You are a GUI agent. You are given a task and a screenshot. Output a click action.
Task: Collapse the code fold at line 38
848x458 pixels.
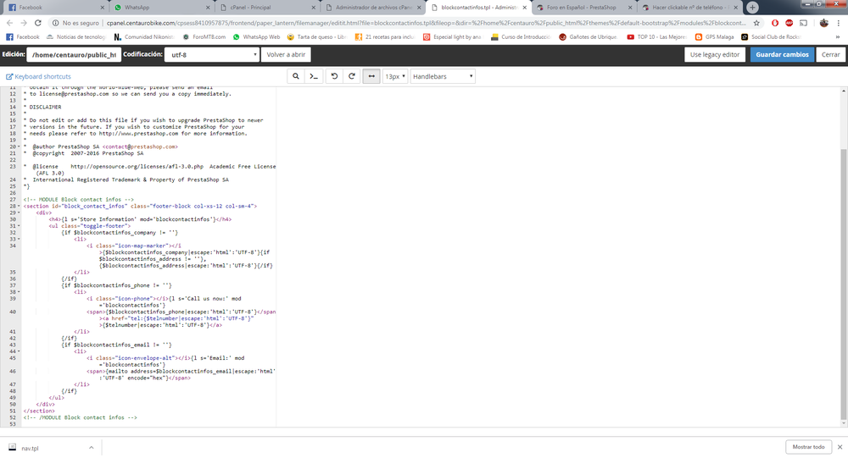19,292
